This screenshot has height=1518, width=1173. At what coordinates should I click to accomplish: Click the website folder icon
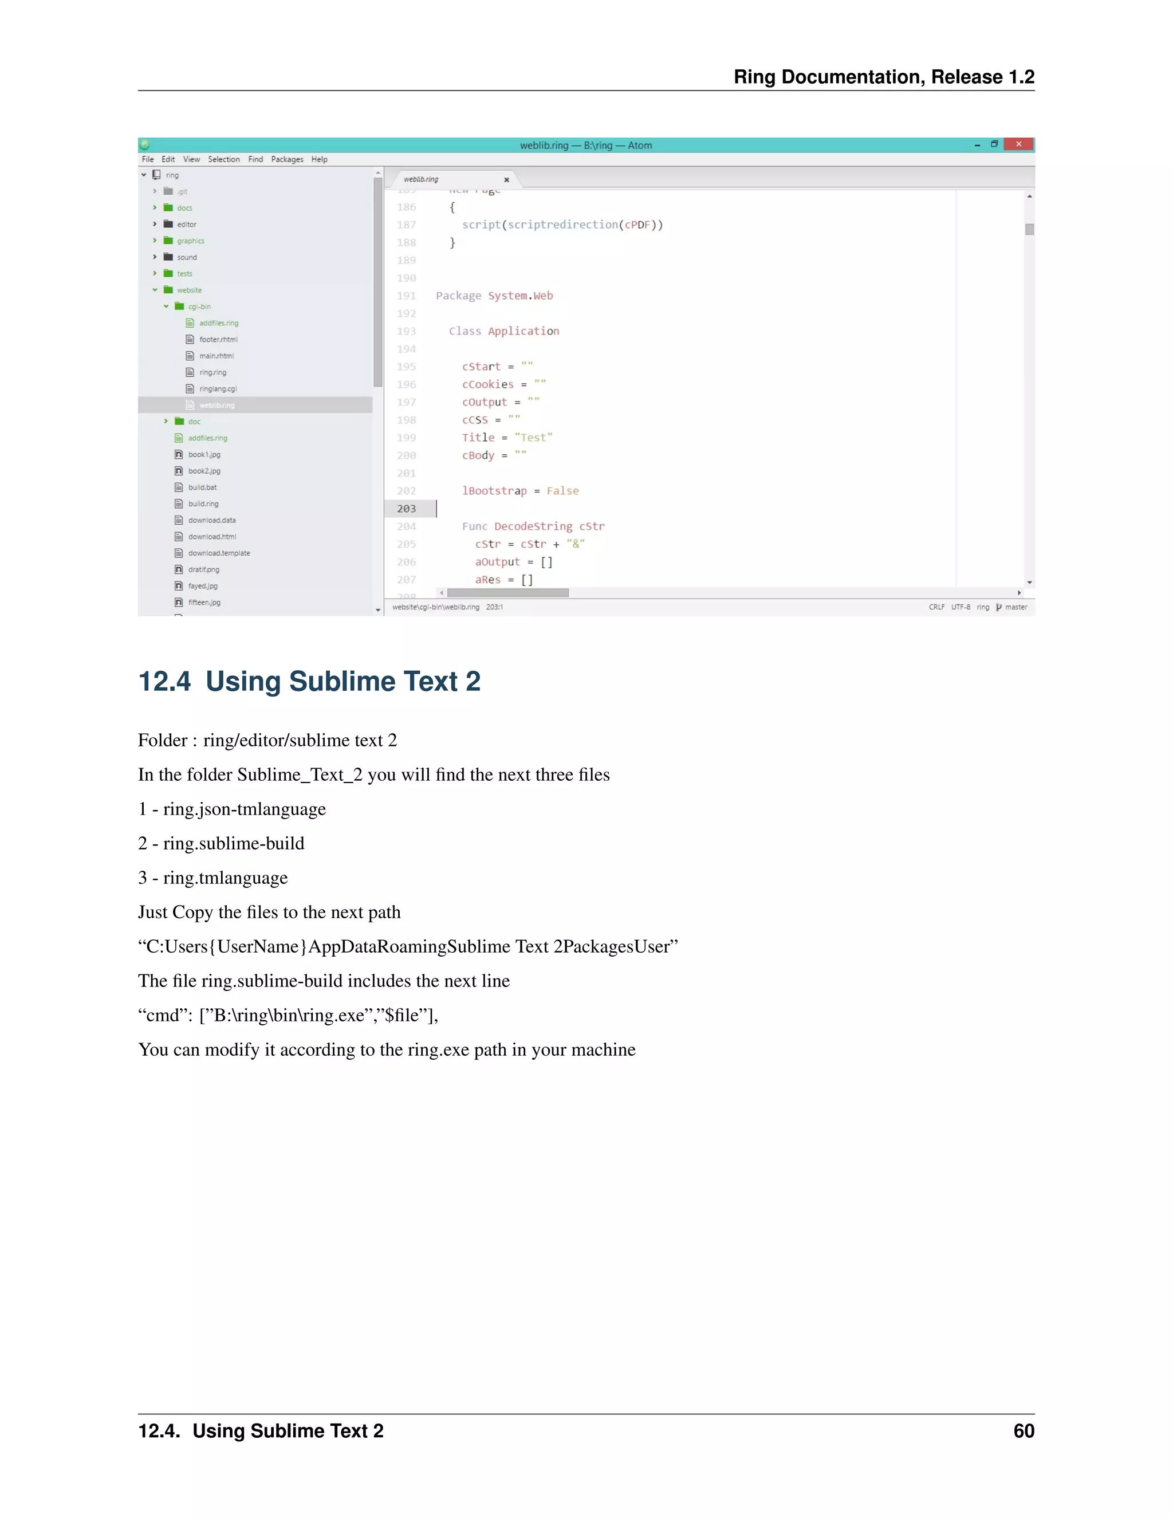pyautogui.click(x=168, y=290)
